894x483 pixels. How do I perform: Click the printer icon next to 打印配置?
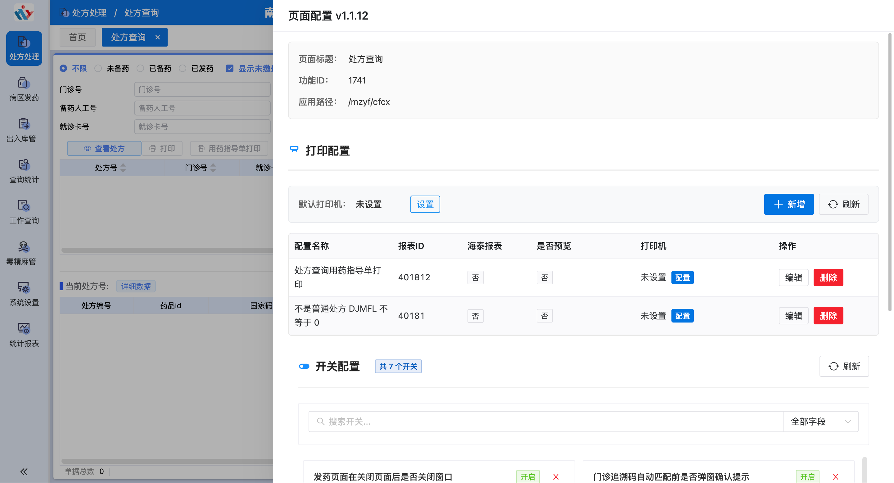294,150
